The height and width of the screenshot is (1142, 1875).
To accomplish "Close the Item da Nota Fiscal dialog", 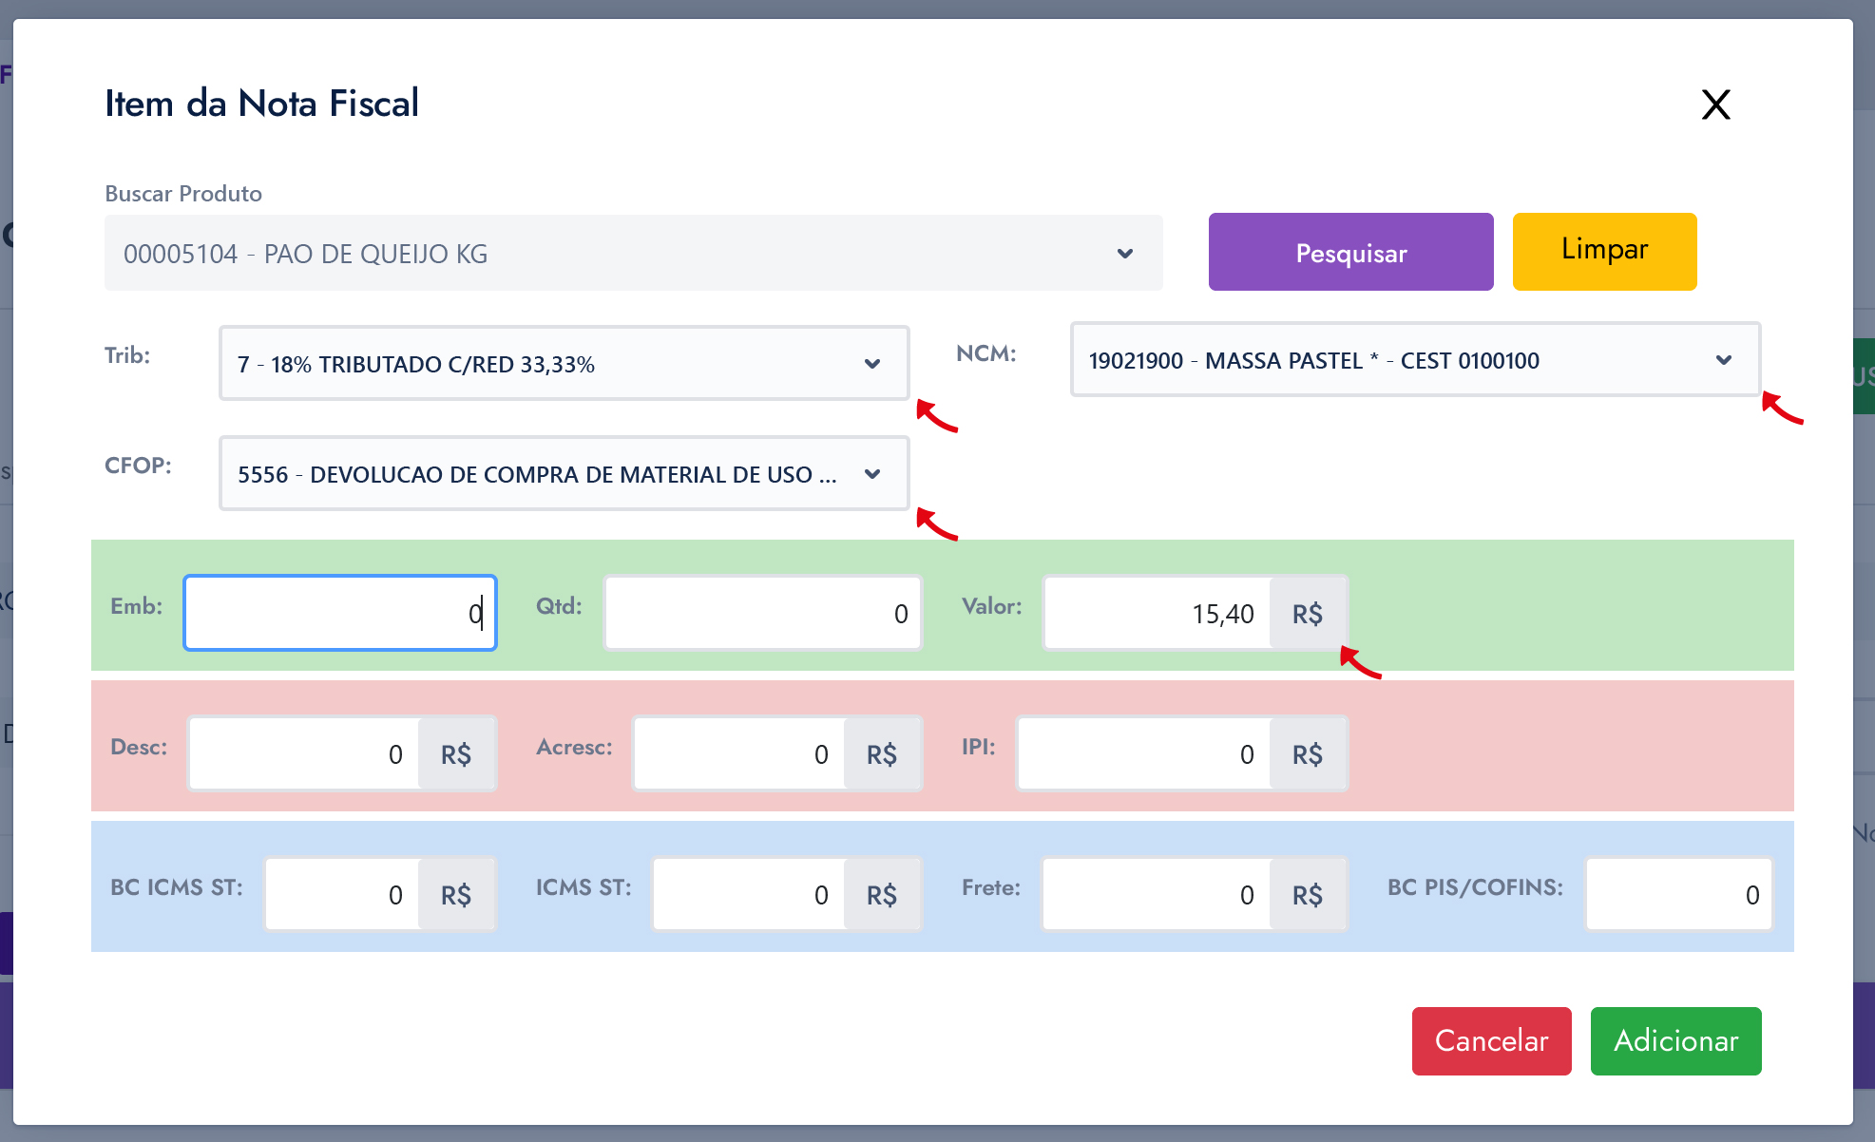I will coord(1715,105).
